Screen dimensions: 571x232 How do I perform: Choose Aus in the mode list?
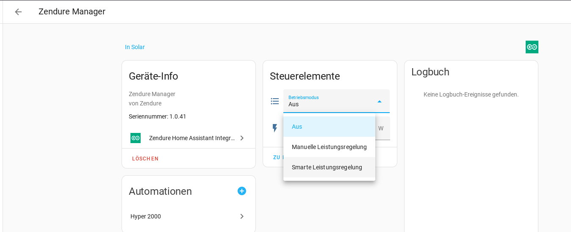329,127
